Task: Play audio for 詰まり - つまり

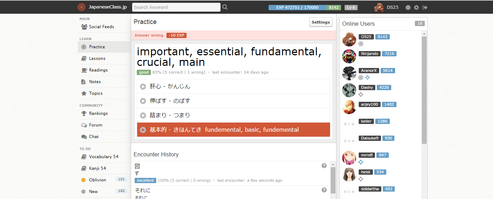Action: pos(143,116)
